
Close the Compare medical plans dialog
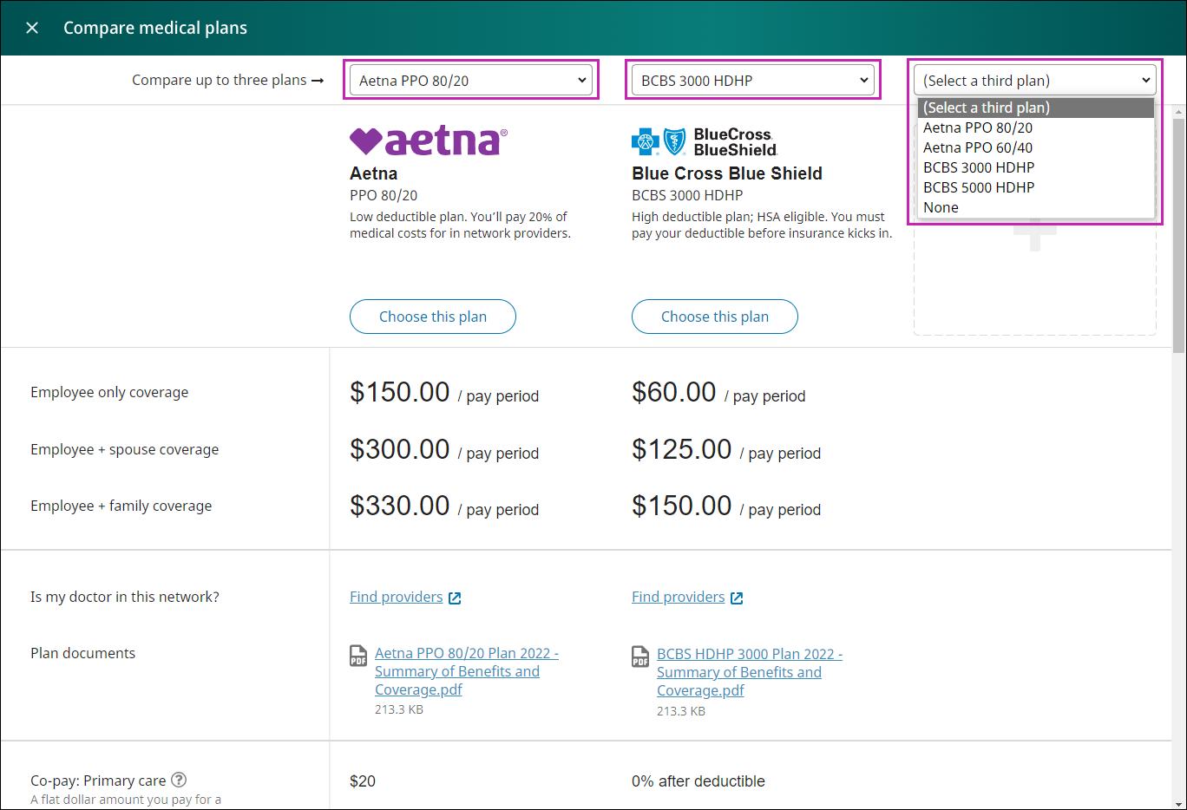[32, 28]
